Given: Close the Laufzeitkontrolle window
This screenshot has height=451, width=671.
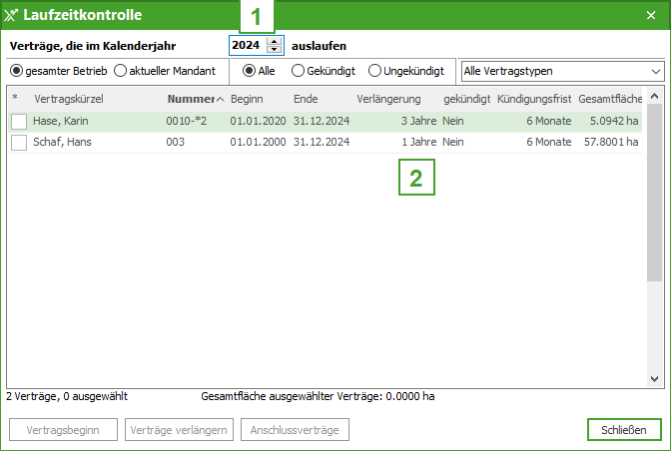Looking at the screenshot, I should [x=655, y=15].
